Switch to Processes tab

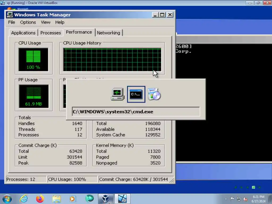click(50, 33)
